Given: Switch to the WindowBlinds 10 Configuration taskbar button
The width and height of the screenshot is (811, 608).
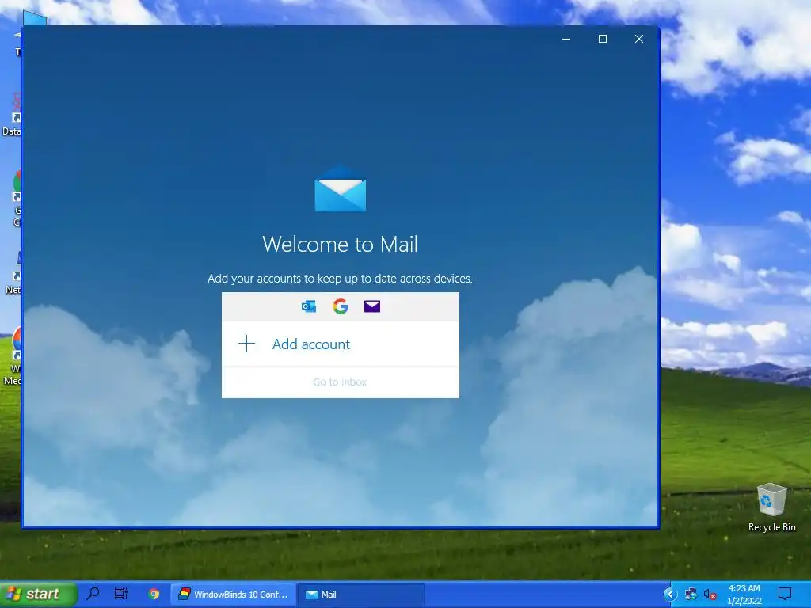Looking at the screenshot, I should pyautogui.click(x=234, y=595).
